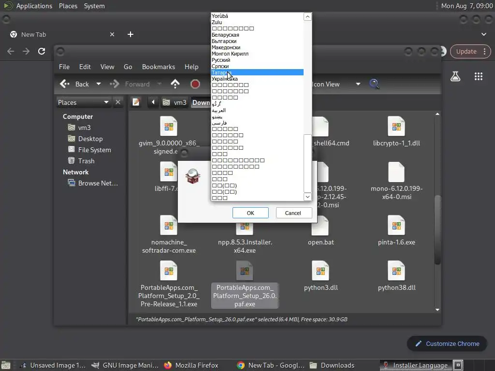495x371 pixels.
Task: Click the Chrome Update button
Action: tap(470, 51)
